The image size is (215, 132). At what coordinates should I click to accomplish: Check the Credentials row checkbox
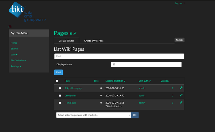click(60, 96)
